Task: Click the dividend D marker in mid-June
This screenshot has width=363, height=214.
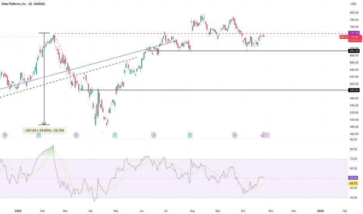Action: 154,135
